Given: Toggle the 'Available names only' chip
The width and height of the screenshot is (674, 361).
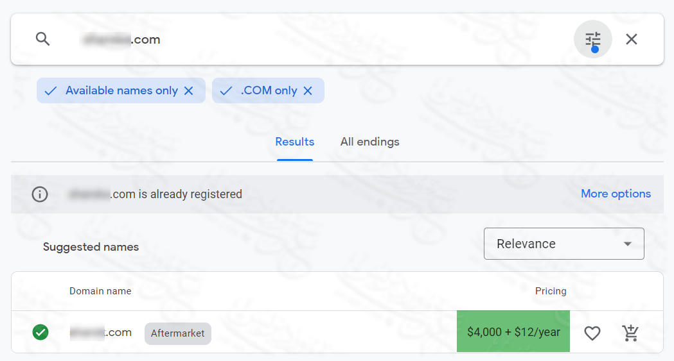Looking at the screenshot, I should (112, 91).
